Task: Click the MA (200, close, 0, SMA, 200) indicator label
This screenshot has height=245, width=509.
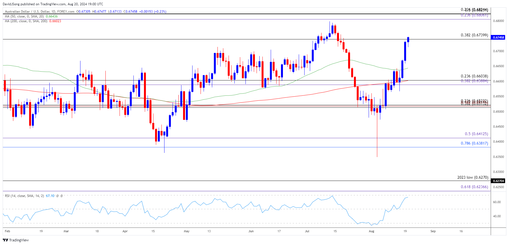Action: click(26, 21)
